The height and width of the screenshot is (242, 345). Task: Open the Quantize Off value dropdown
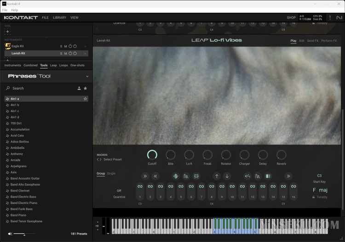(119, 191)
